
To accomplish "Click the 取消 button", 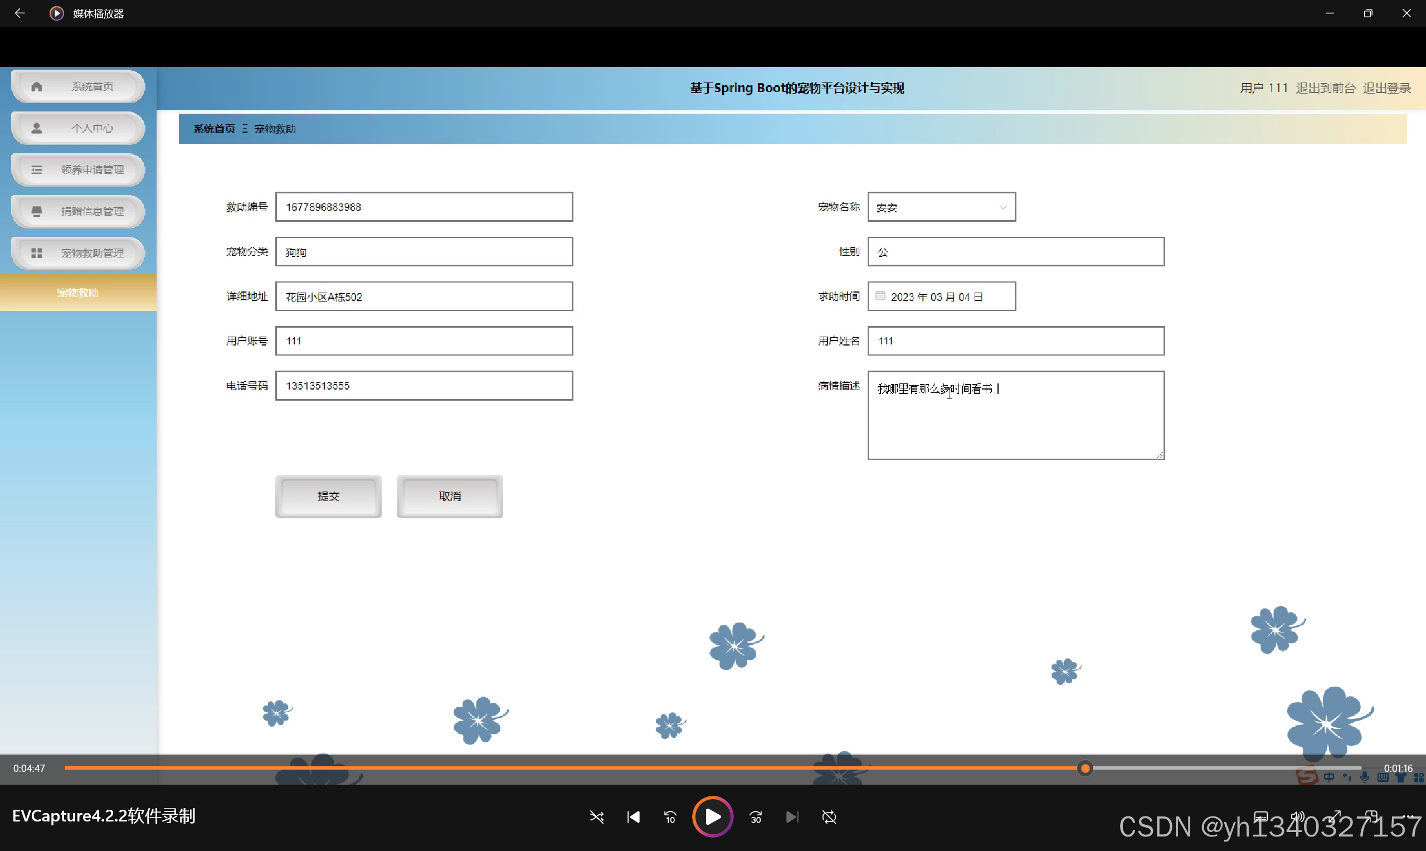I will [x=450, y=496].
